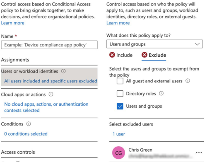Image resolution: width=207 pixels, height=162 pixels.
Task: Open 'No cloud apps, actions, or authentication contexts selected'
Action: click(x=46, y=107)
